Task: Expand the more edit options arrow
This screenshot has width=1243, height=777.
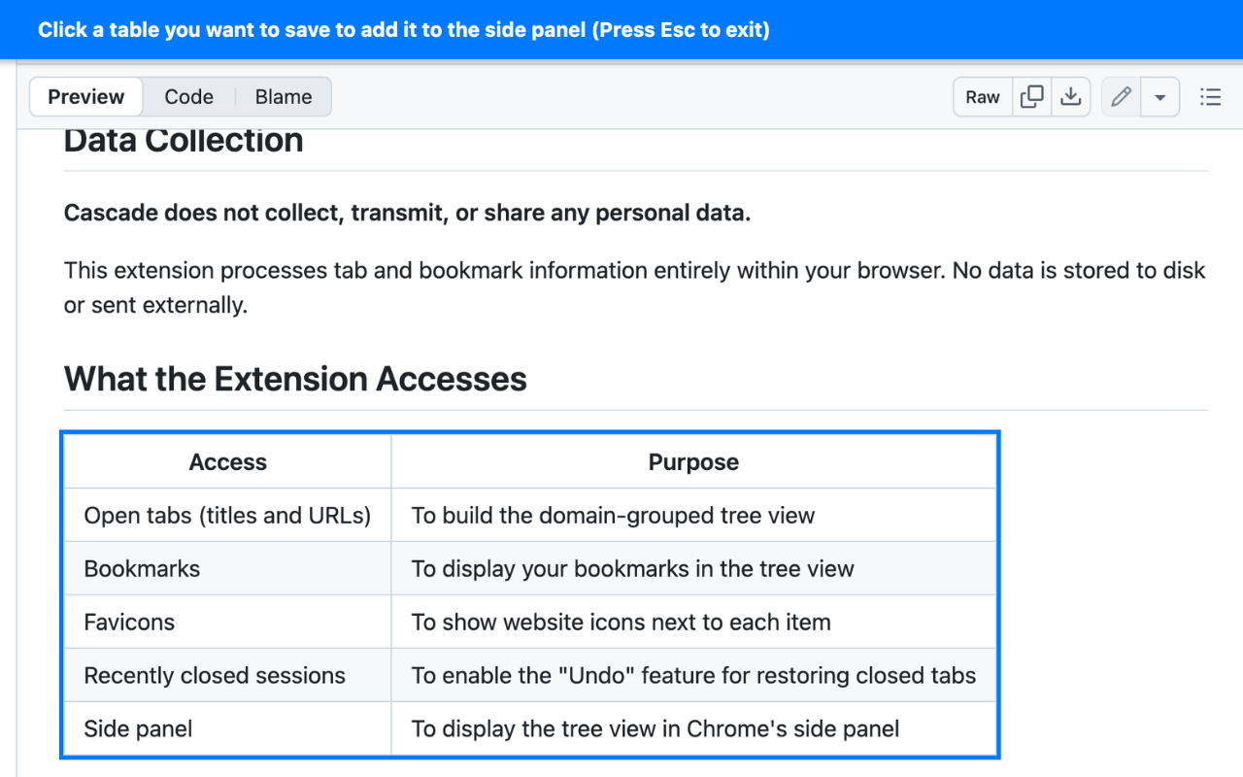Action: (x=1159, y=97)
